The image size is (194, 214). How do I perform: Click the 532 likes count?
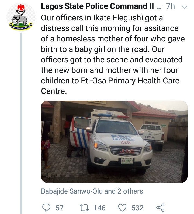137,208
